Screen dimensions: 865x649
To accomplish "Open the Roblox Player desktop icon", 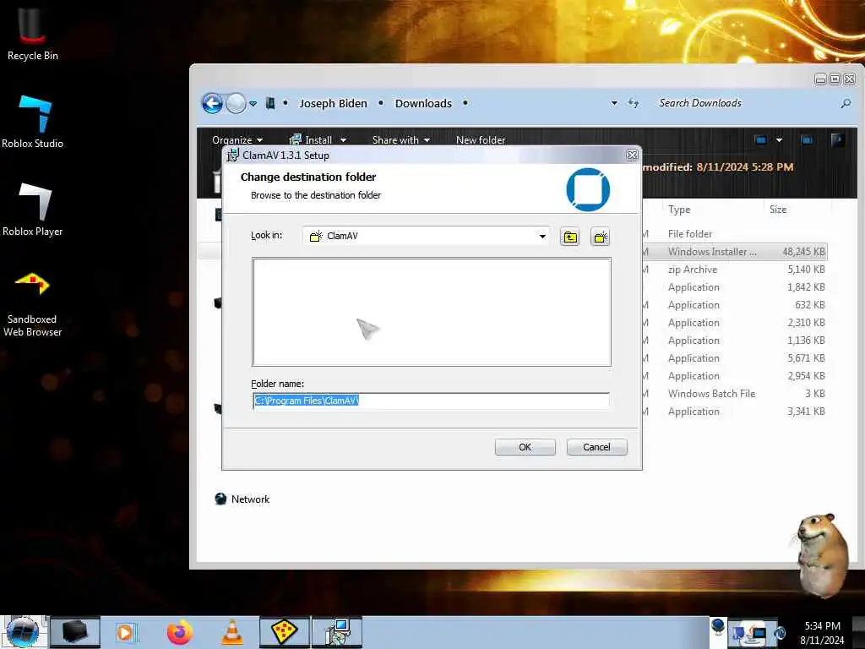I will 33,210.
